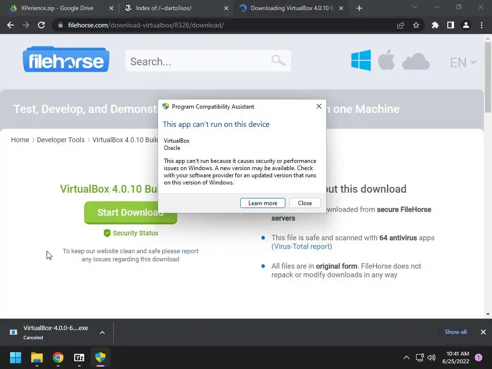The height and width of the screenshot is (369, 492).
Task: Click the lock site info icon
Action: [60, 25]
